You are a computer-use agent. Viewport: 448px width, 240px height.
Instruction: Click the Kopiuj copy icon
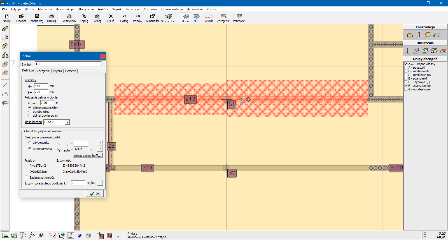[84, 18]
